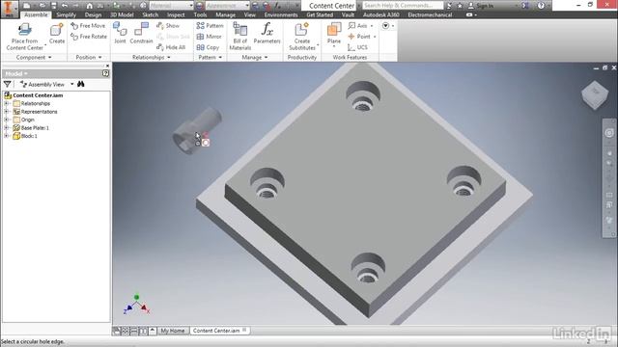Close the Content Center.iam document tab
The width and height of the screenshot is (618, 347).
click(244, 330)
